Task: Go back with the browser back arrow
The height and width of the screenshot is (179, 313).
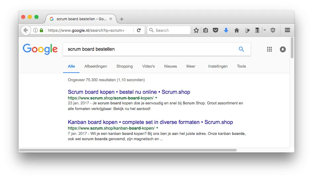Action: 26,30
